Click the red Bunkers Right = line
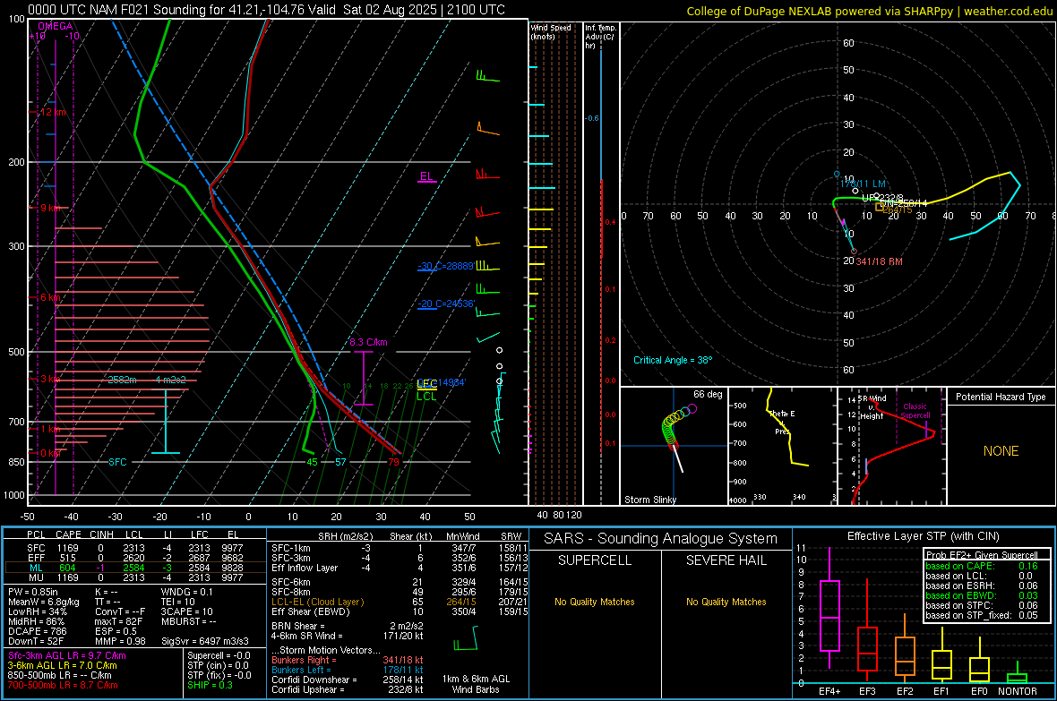The height and width of the screenshot is (701, 1057). [x=348, y=661]
